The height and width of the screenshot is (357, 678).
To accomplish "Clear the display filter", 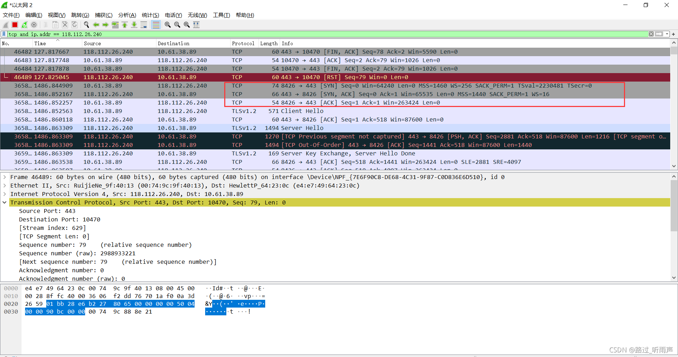I will [x=651, y=34].
